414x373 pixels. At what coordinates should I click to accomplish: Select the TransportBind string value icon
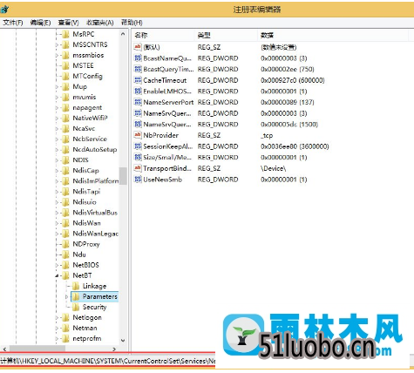(x=138, y=168)
